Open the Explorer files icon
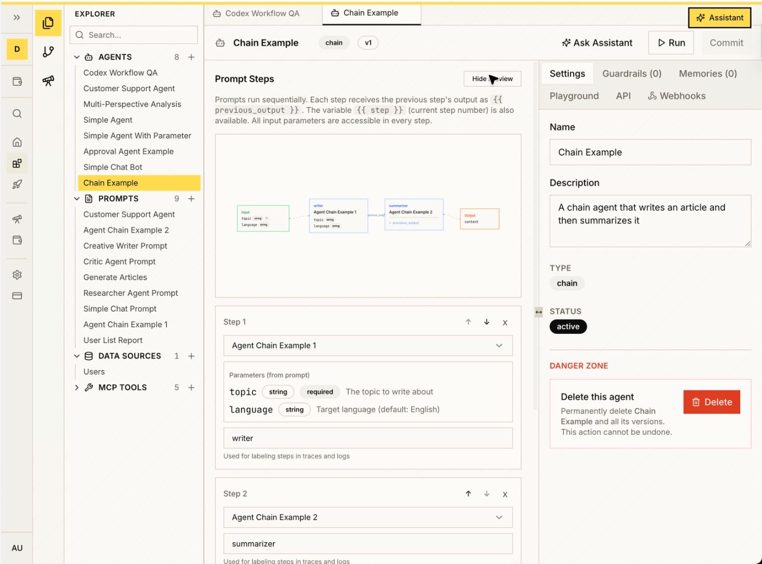 pyautogui.click(x=48, y=23)
